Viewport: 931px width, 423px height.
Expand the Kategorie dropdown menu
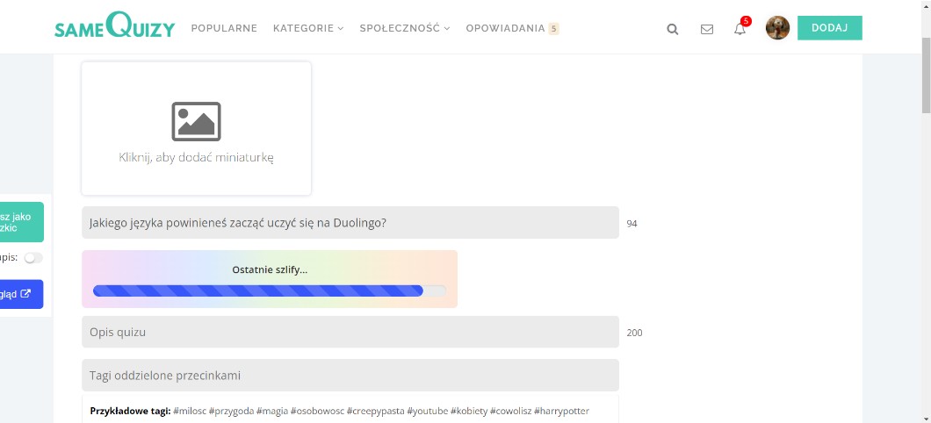pyautogui.click(x=308, y=28)
